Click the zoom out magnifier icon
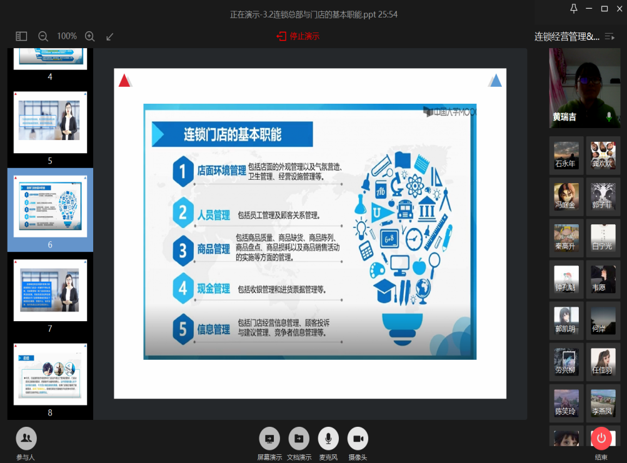The height and width of the screenshot is (463, 627). click(43, 36)
